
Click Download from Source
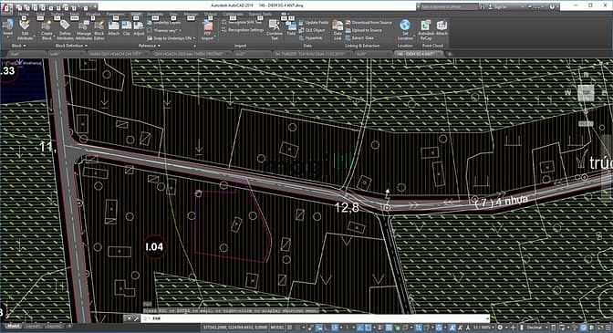(369, 23)
